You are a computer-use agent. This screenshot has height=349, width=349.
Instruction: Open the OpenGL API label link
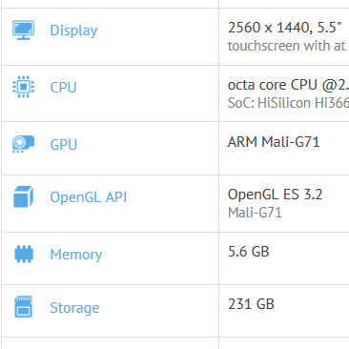89,197
